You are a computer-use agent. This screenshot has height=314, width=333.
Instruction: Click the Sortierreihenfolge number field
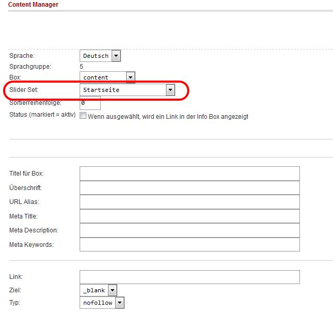[90, 103]
